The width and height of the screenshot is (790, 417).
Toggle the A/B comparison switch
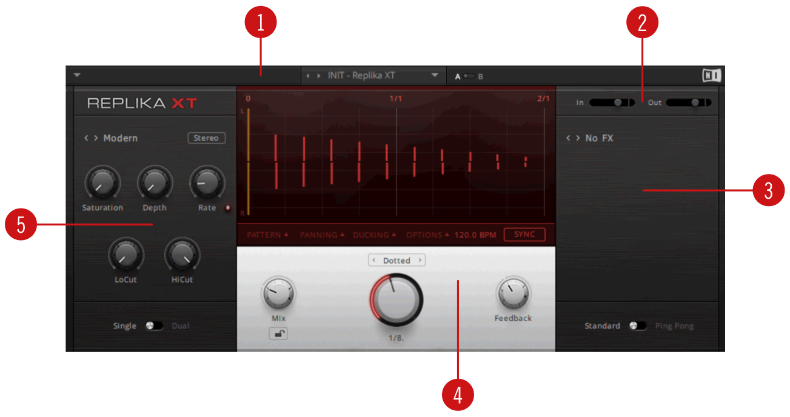(x=469, y=76)
